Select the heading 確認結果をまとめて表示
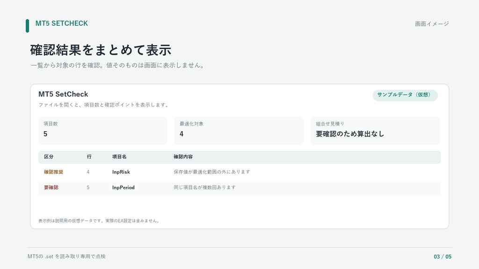 pos(101,50)
